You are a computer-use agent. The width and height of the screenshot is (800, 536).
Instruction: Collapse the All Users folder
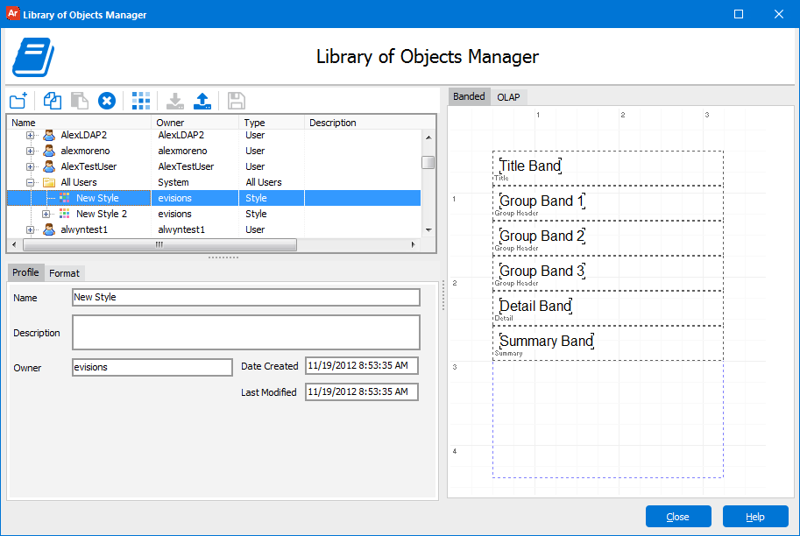[30, 182]
